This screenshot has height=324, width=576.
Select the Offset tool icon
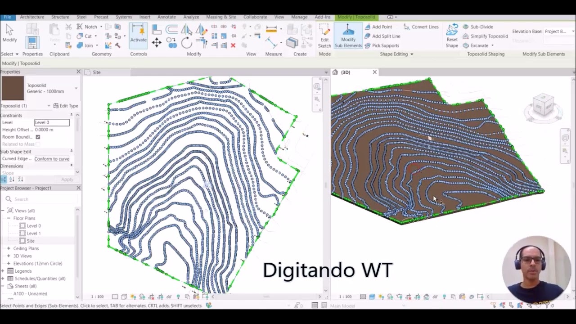tap(171, 29)
